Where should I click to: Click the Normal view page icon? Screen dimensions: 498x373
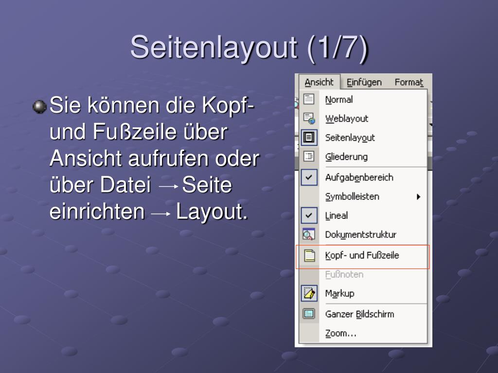click(x=309, y=99)
